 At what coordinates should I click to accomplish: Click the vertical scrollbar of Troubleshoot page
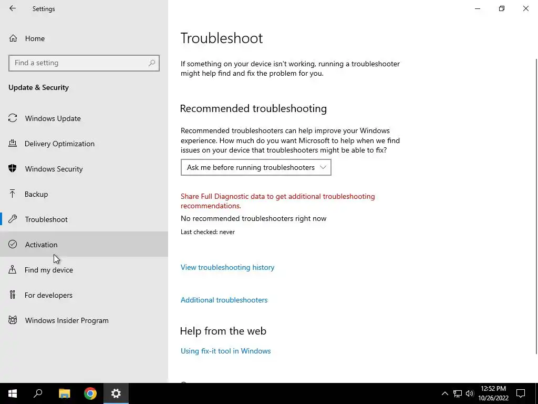pos(536,206)
